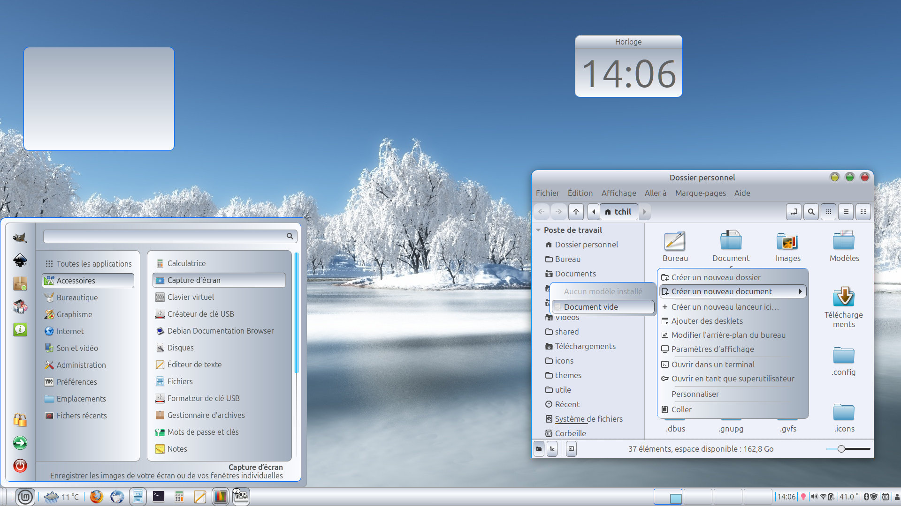This screenshot has width=901, height=506.
Task: Click the Horloge clock desklet
Action: [x=628, y=67]
